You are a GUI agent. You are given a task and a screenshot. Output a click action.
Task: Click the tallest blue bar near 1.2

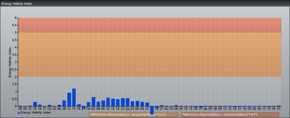[x=74, y=97]
